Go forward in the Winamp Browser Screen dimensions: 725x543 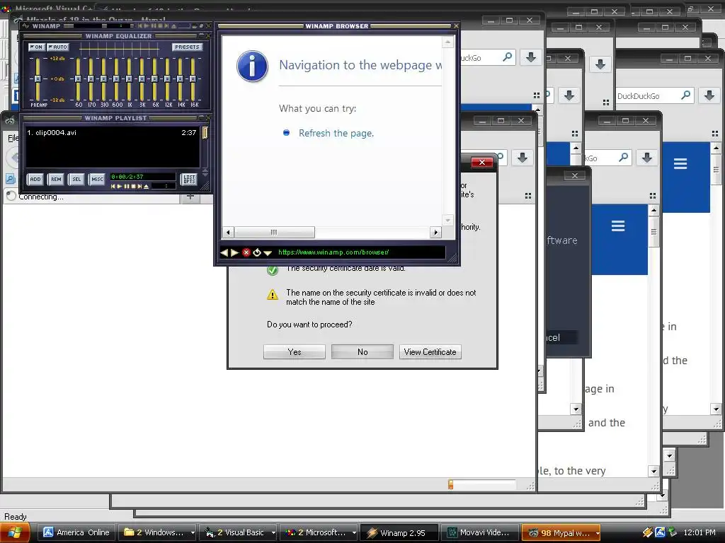(x=234, y=252)
